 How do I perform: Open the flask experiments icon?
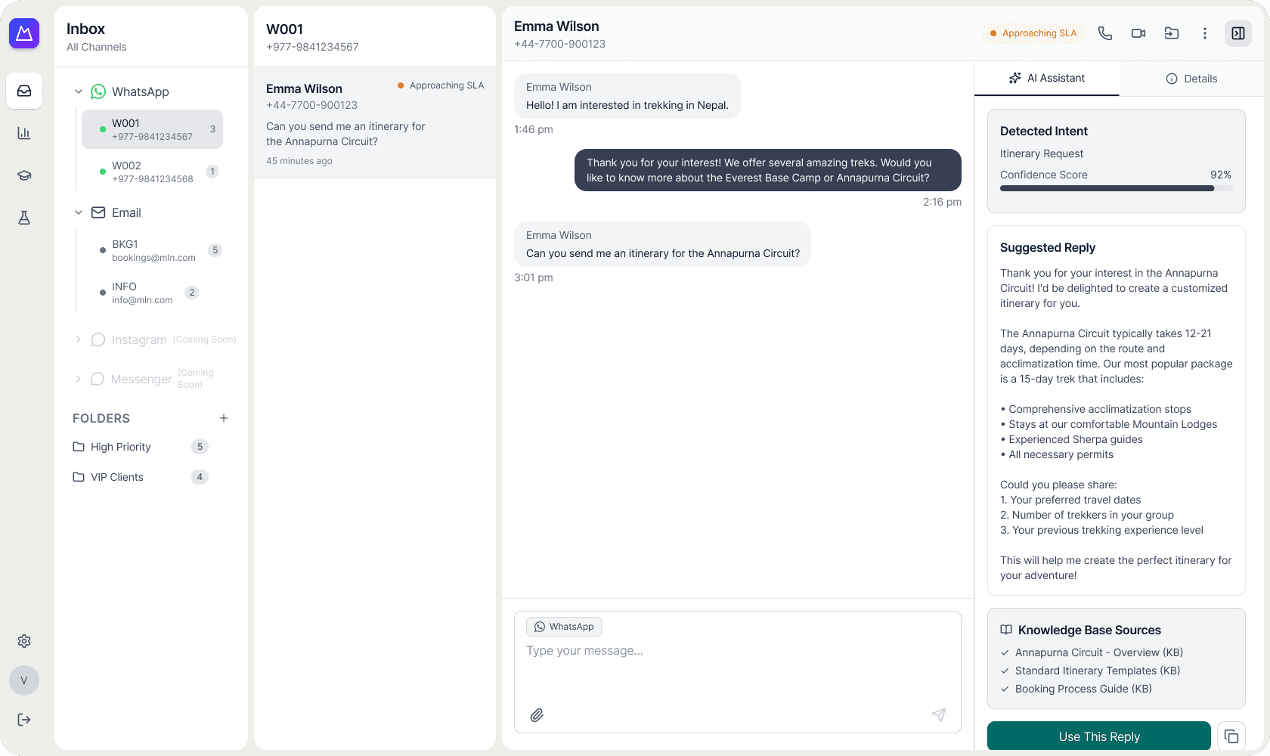tap(24, 218)
